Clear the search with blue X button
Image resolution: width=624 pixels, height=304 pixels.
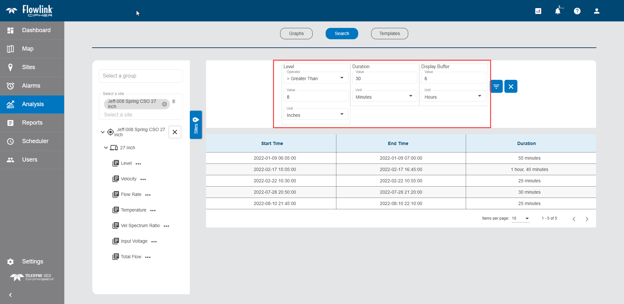pos(511,86)
